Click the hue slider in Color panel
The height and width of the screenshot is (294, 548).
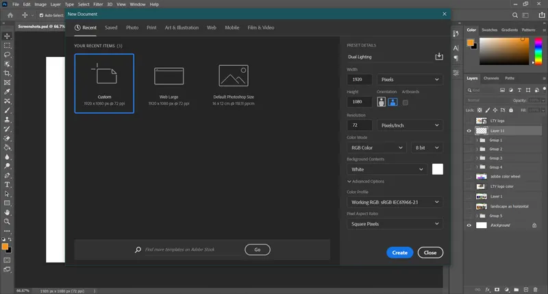pos(538,51)
